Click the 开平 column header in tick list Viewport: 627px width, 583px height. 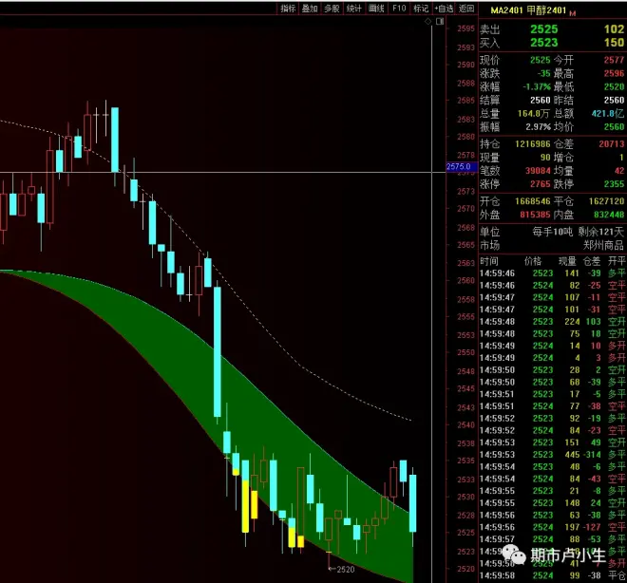[x=616, y=260]
